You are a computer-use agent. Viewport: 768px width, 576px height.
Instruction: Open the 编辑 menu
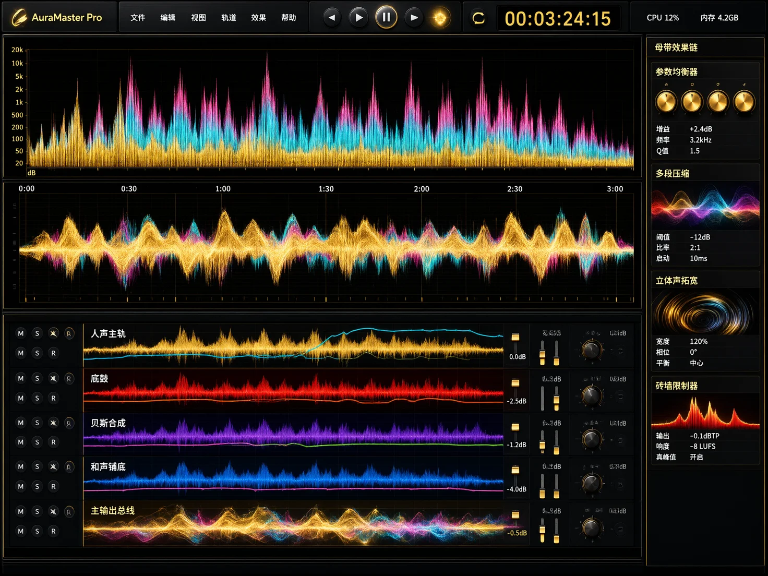click(x=168, y=18)
